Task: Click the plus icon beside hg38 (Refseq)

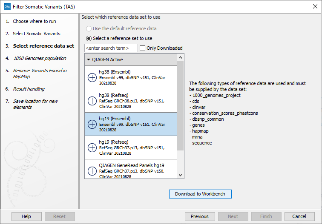Action: click(x=92, y=101)
